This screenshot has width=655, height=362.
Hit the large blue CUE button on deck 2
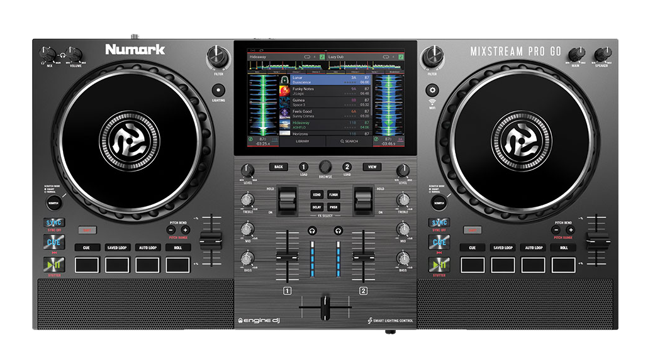click(439, 242)
